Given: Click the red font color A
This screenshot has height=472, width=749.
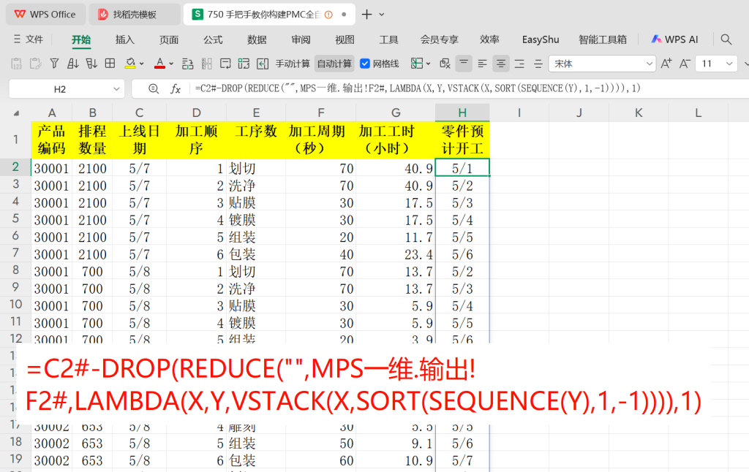Looking at the screenshot, I should click(x=159, y=64).
